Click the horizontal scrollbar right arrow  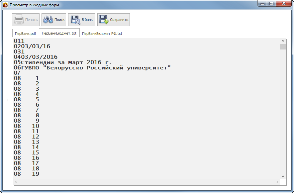point(277,182)
